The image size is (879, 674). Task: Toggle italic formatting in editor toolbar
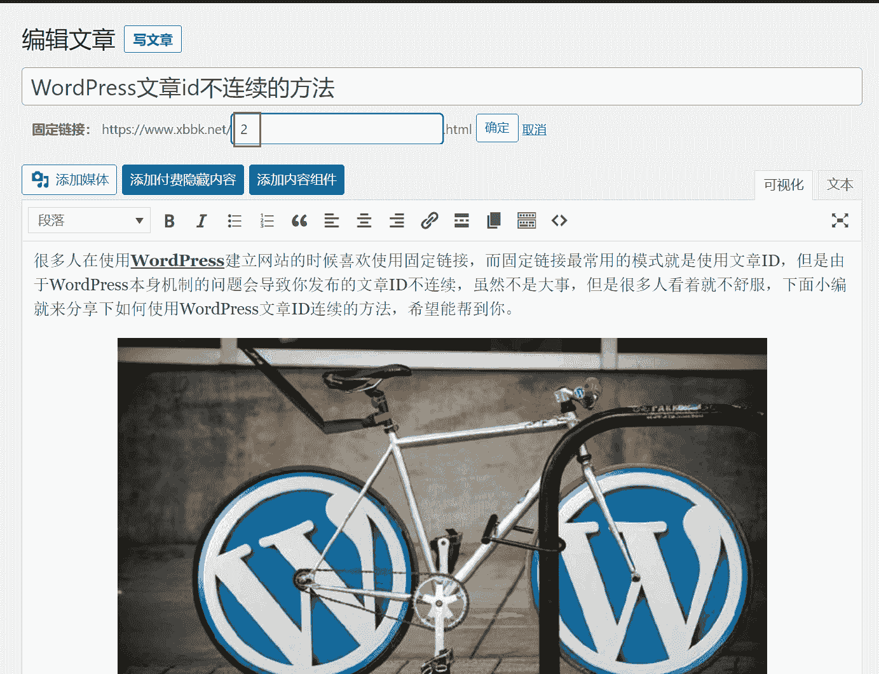pyautogui.click(x=201, y=220)
